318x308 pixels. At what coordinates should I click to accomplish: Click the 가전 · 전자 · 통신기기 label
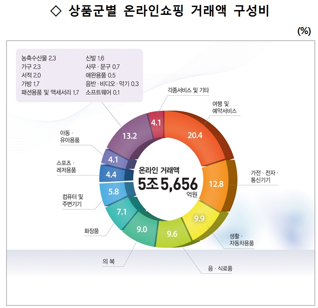click(264, 176)
